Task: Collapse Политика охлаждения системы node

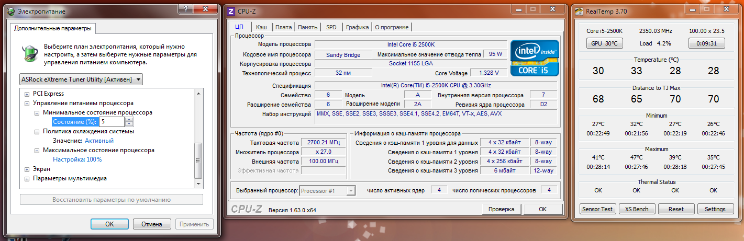Action: click(37, 131)
